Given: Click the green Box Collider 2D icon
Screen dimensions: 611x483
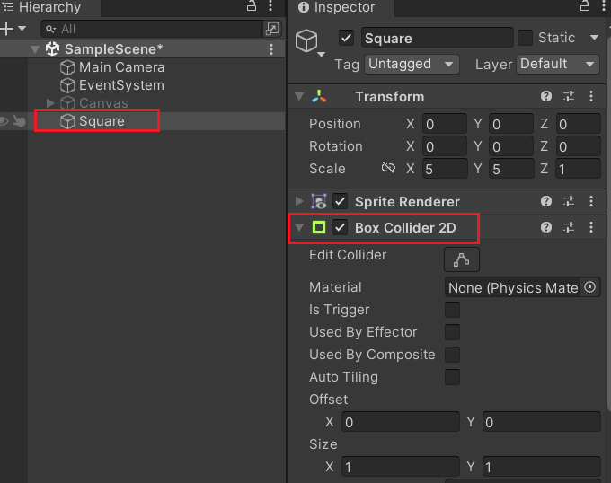Looking at the screenshot, I should point(319,227).
